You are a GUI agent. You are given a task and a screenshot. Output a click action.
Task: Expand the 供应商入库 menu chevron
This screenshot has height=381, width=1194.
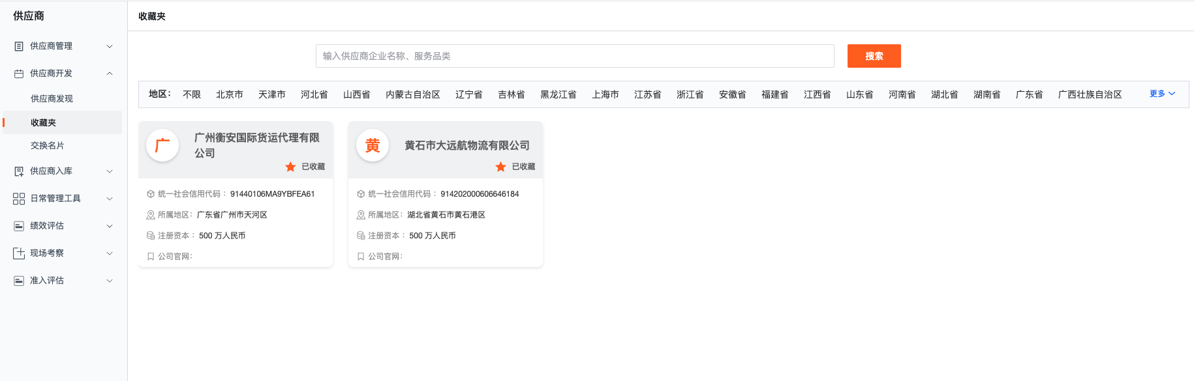click(x=110, y=171)
